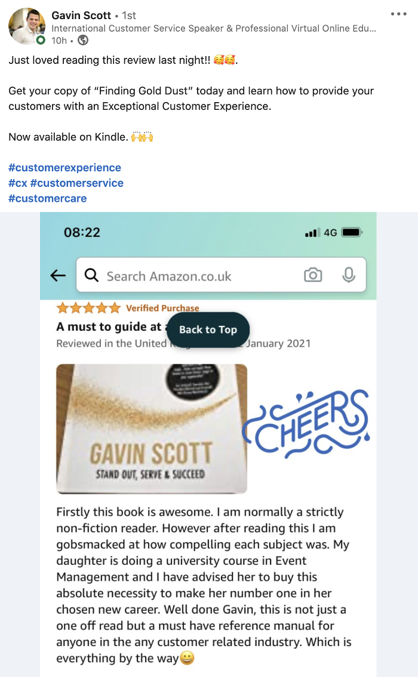This screenshot has height=677, width=418.
Task: Click the Back to Top button
Action: pyautogui.click(x=208, y=330)
